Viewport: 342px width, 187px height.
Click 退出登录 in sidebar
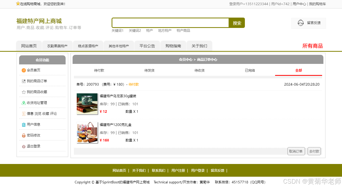click(x=34, y=146)
